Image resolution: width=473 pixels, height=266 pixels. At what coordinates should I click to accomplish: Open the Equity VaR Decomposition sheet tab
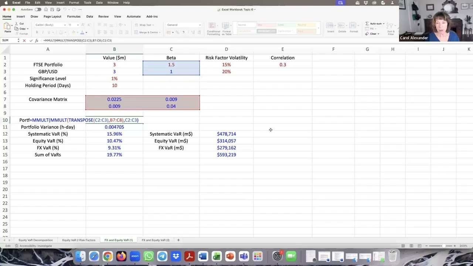[x=35, y=240]
